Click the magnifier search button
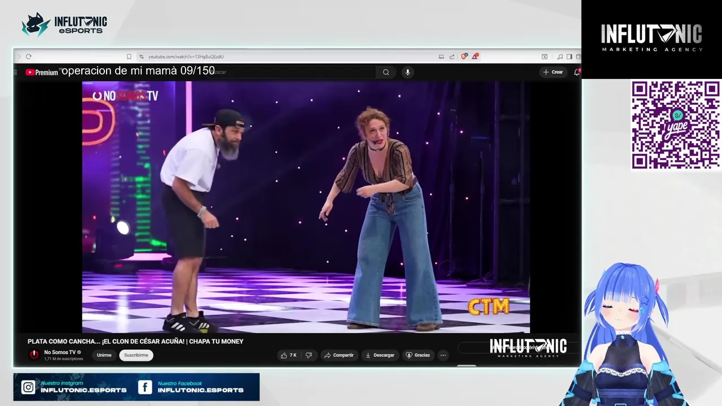This screenshot has height=406, width=722. 386,72
